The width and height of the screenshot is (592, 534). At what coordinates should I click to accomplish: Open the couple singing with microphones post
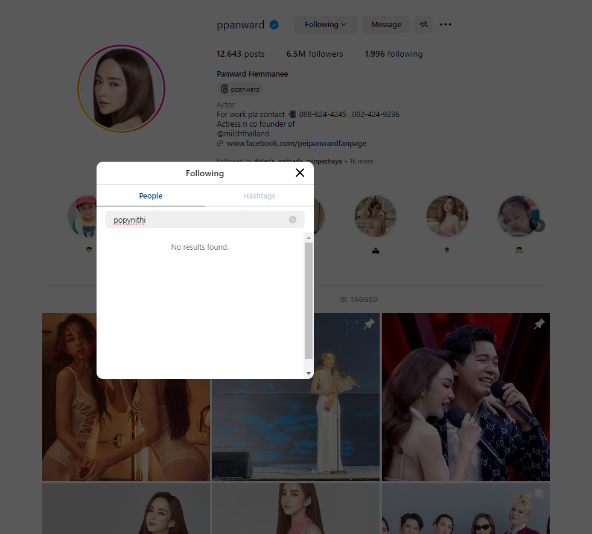click(466, 397)
